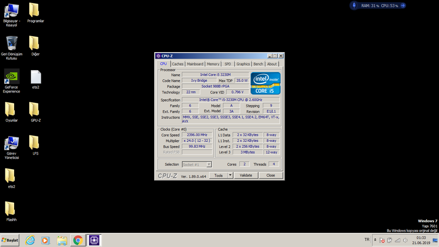Click the Multiplier value x 24.0
439x247 pixels.
[197, 141]
